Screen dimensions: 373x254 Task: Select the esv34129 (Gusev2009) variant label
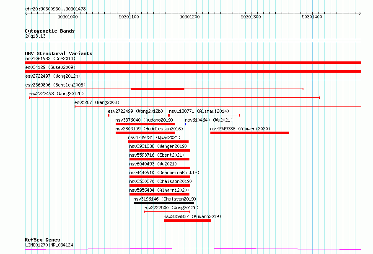coord(50,67)
